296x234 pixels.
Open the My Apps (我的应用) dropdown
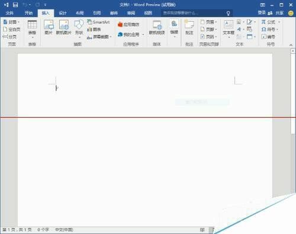(131, 34)
